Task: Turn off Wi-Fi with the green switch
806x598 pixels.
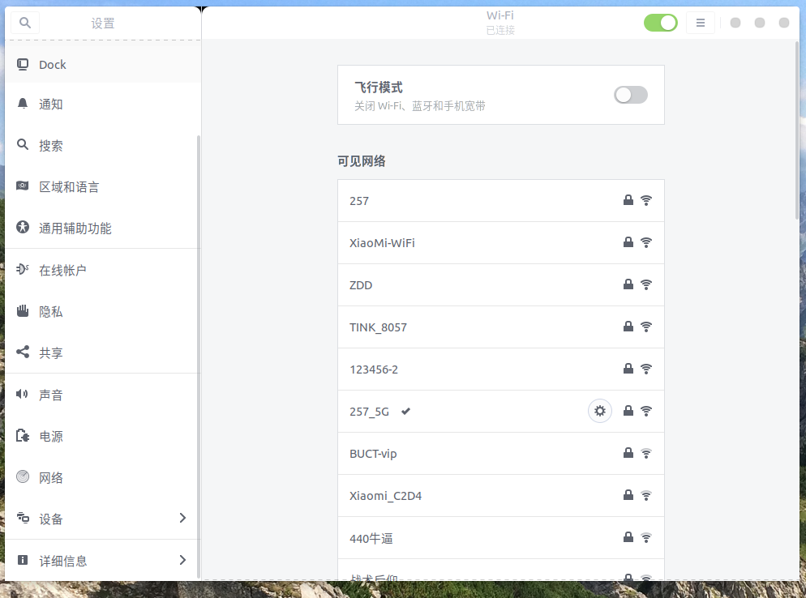Action: 661,22
